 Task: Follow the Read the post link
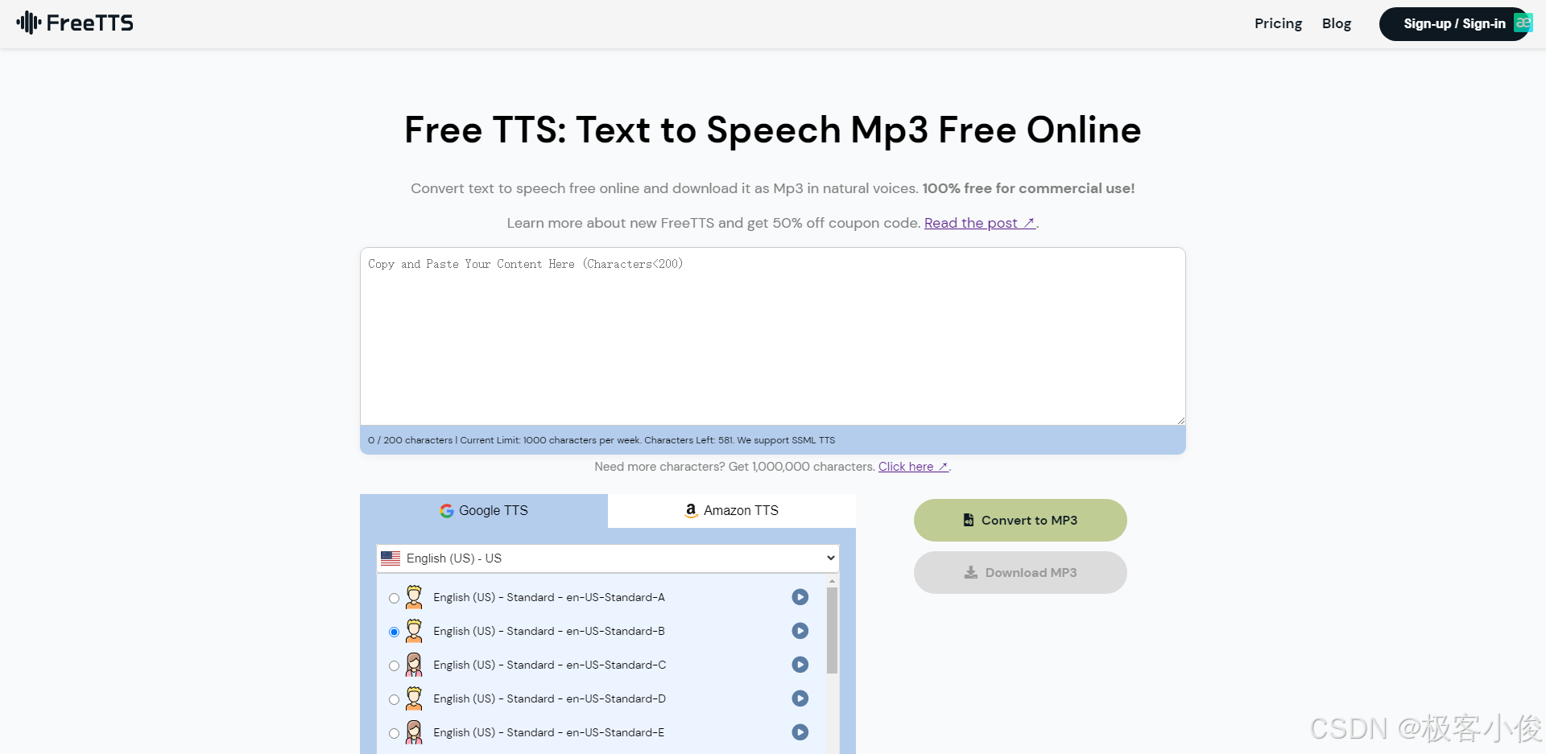tap(980, 223)
